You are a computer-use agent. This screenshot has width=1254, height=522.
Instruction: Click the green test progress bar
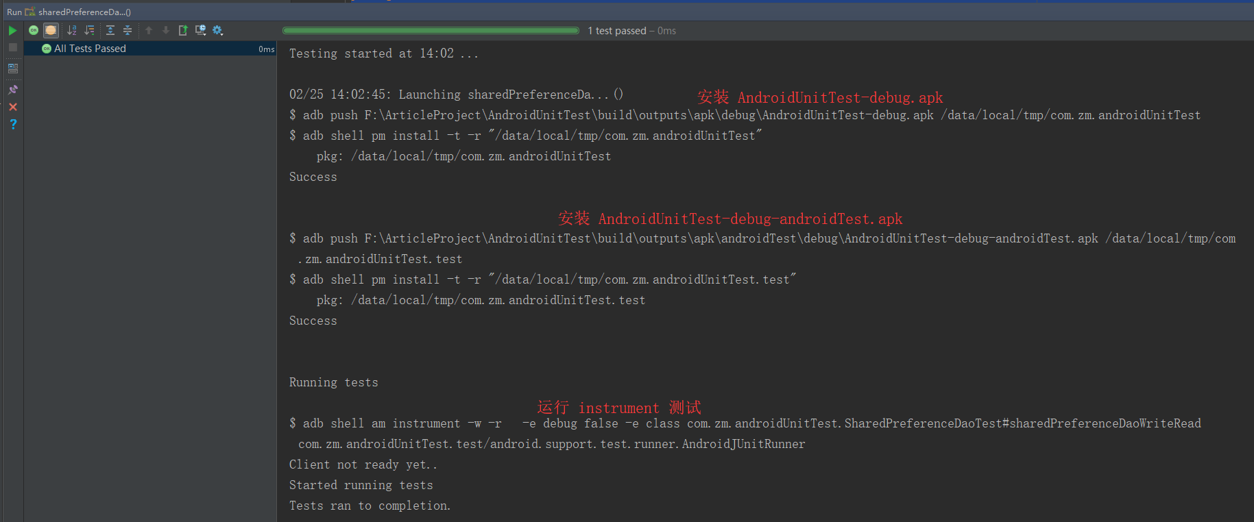point(431,30)
